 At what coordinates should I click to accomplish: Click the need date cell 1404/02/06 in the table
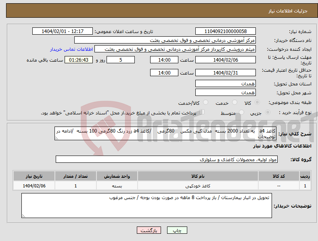(x=34, y=186)
